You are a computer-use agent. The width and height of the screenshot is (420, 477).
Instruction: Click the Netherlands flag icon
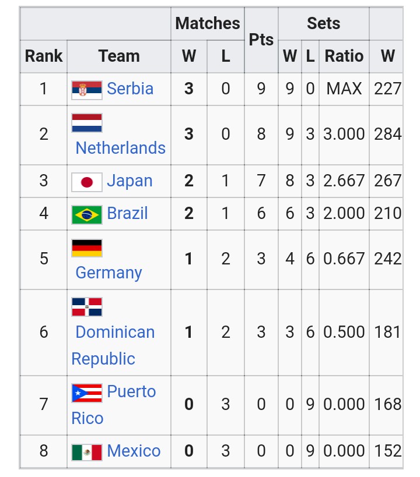pyautogui.click(x=87, y=123)
